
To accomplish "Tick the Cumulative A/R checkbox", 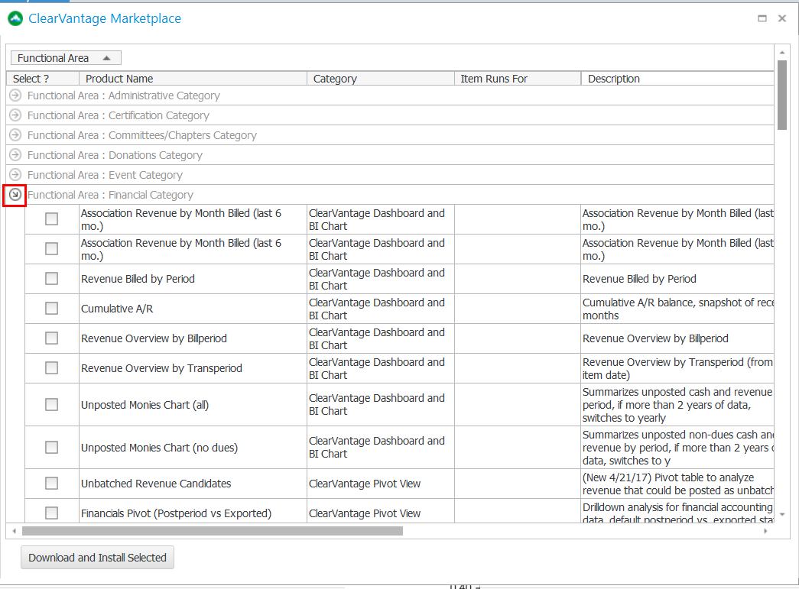I will pos(51,309).
